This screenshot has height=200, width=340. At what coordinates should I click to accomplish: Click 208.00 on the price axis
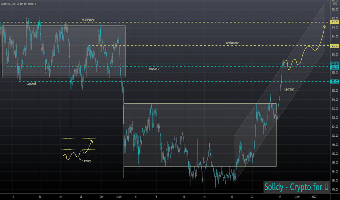coord(335,117)
